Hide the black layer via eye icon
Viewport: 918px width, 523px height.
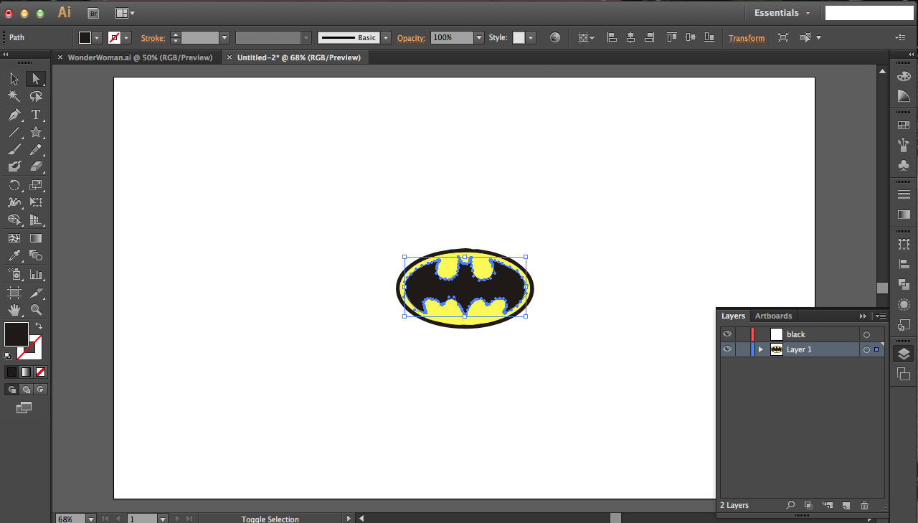(x=727, y=334)
